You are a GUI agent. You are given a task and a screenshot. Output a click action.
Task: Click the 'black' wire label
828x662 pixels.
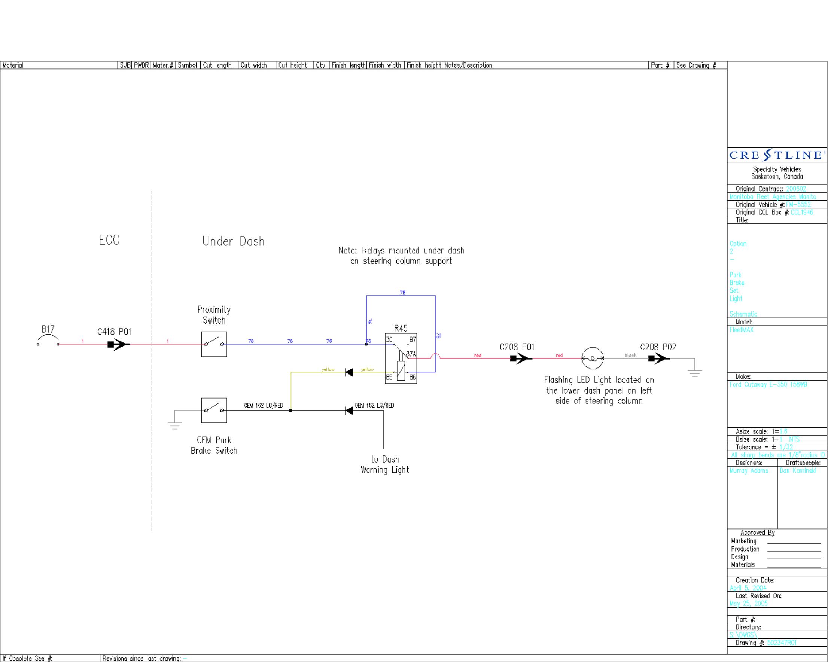tap(631, 355)
